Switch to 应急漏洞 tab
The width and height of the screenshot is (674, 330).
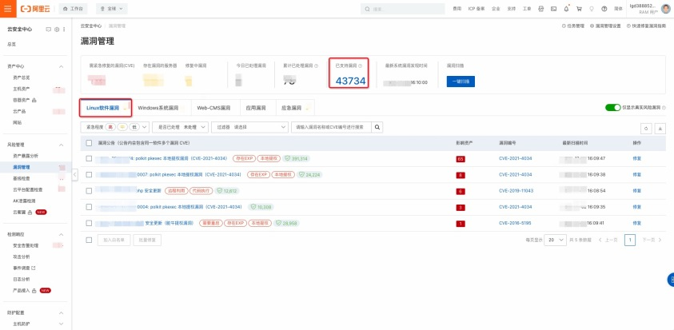(294, 108)
